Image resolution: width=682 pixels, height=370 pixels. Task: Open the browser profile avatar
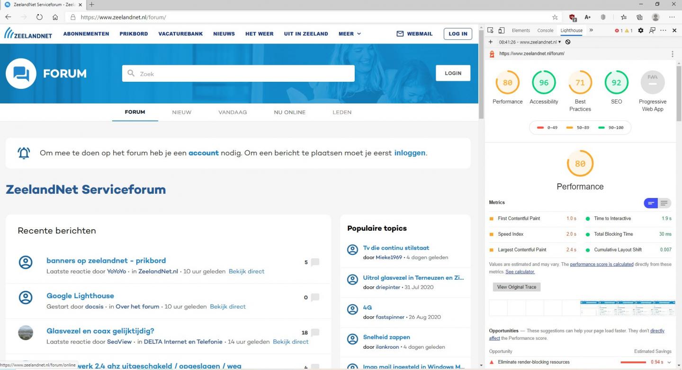pyautogui.click(x=655, y=17)
